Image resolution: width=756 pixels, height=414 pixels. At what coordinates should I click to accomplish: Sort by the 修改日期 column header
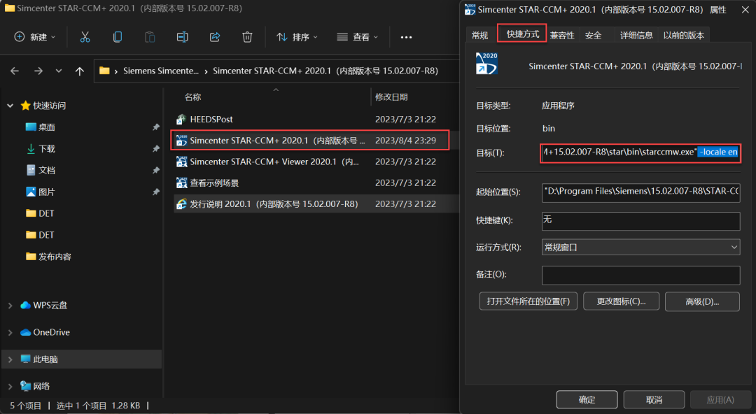[x=391, y=97]
